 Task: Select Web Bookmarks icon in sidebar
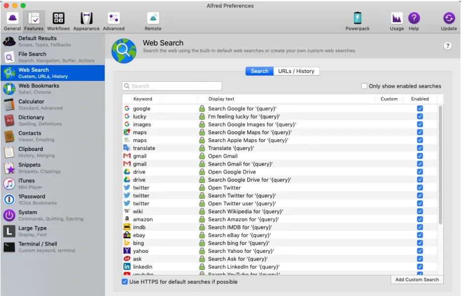click(9, 89)
